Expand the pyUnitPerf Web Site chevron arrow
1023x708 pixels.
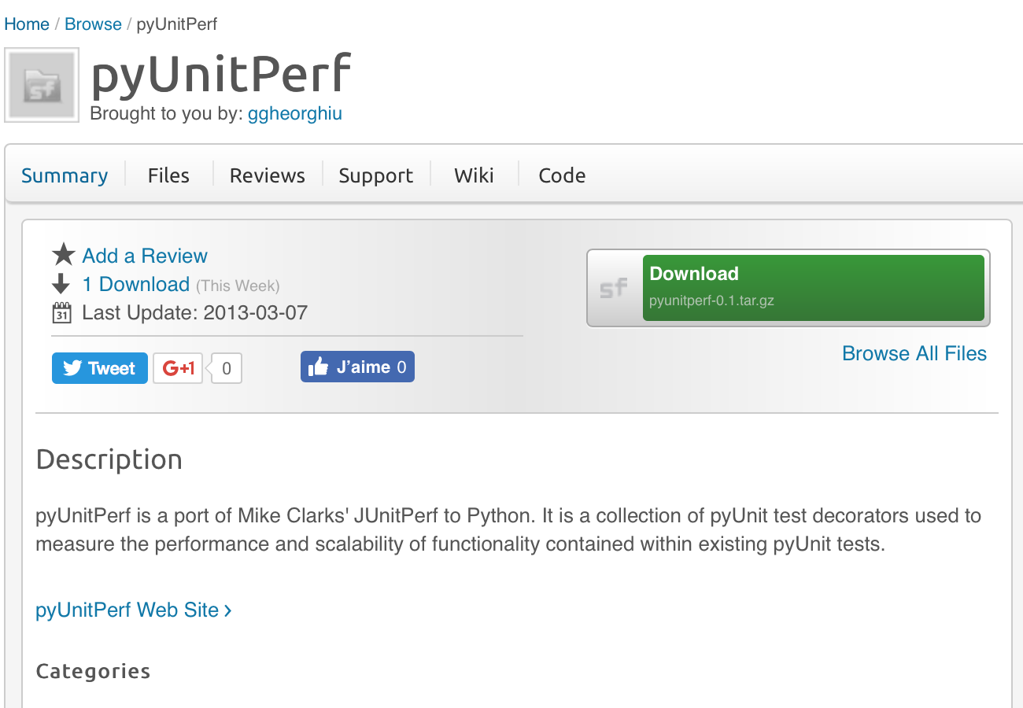point(228,610)
